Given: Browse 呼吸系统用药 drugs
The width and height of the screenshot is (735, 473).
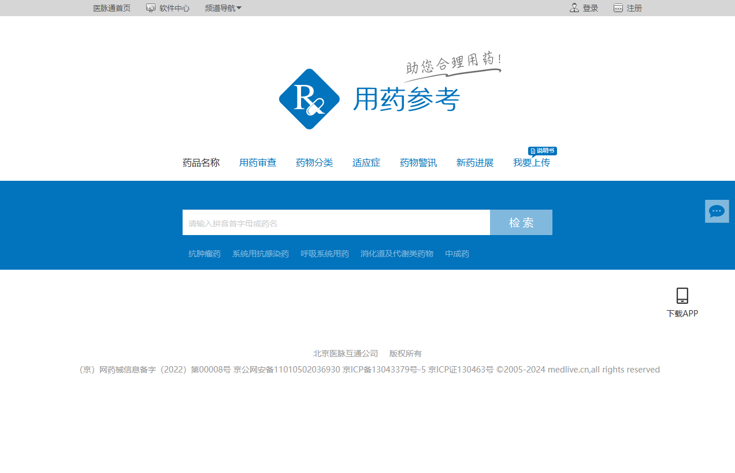Looking at the screenshot, I should point(325,253).
